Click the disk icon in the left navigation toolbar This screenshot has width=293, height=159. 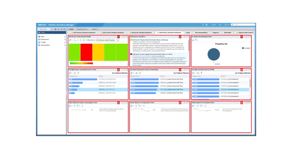pyautogui.click(x=61, y=29)
